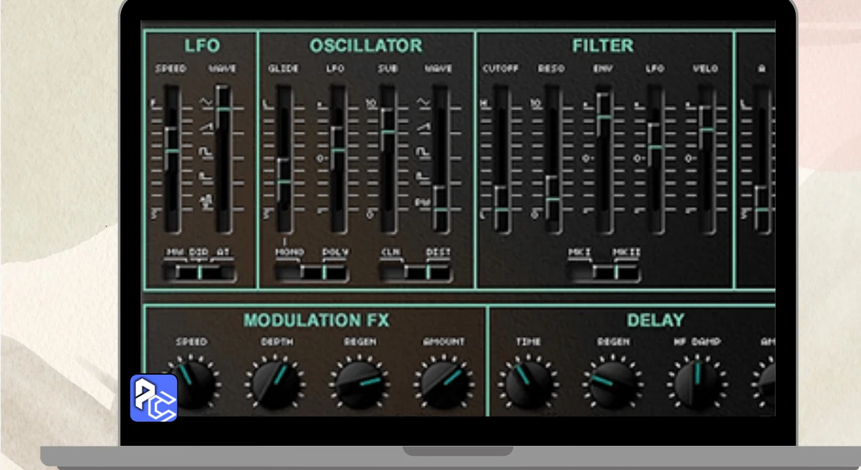Select the MW label in LFO section
This screenshot has width=861, height=470.
(x=176, y=252)
